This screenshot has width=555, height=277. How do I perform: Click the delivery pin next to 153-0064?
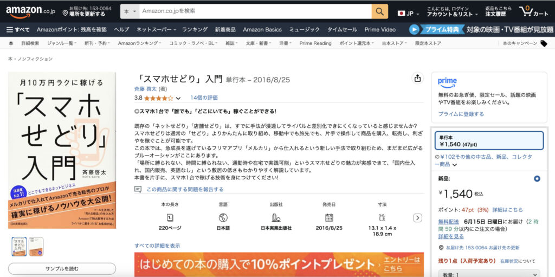pyautogui.click(x=441, y=248)
